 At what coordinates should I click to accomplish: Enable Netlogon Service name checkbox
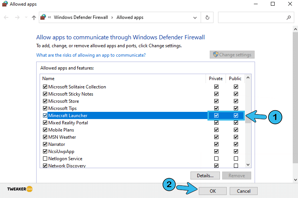pyautogui.click(x=45, y=159)
